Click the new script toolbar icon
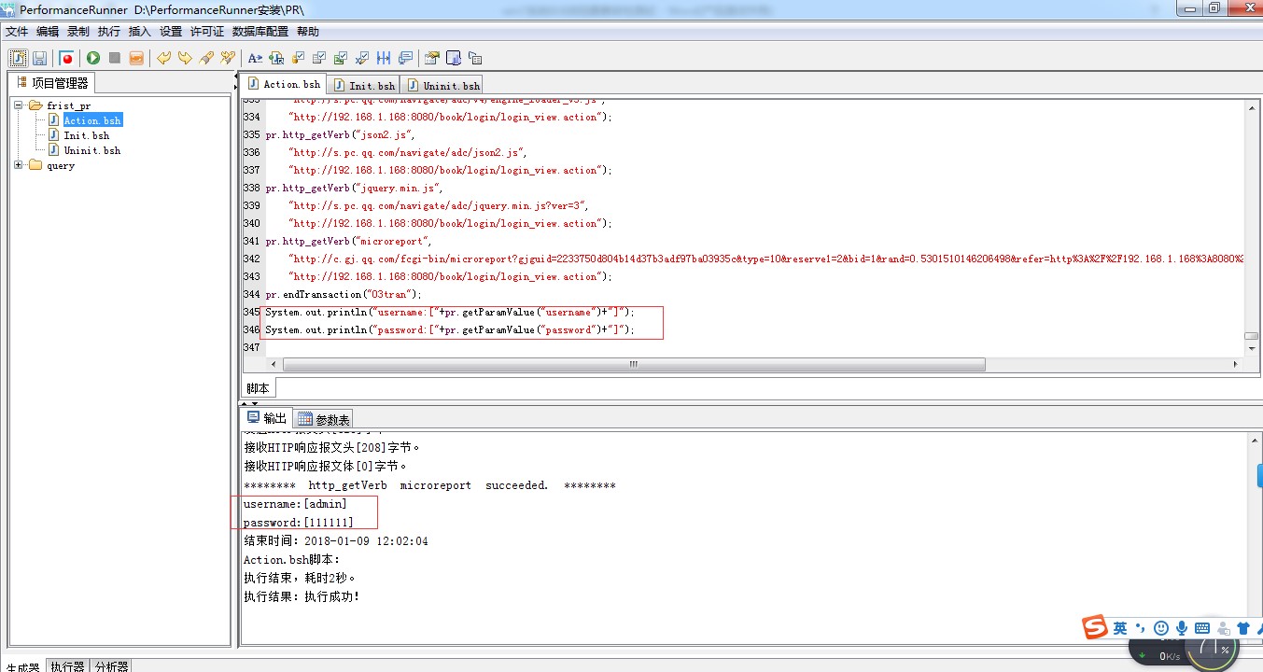 [x=19, y=58]
